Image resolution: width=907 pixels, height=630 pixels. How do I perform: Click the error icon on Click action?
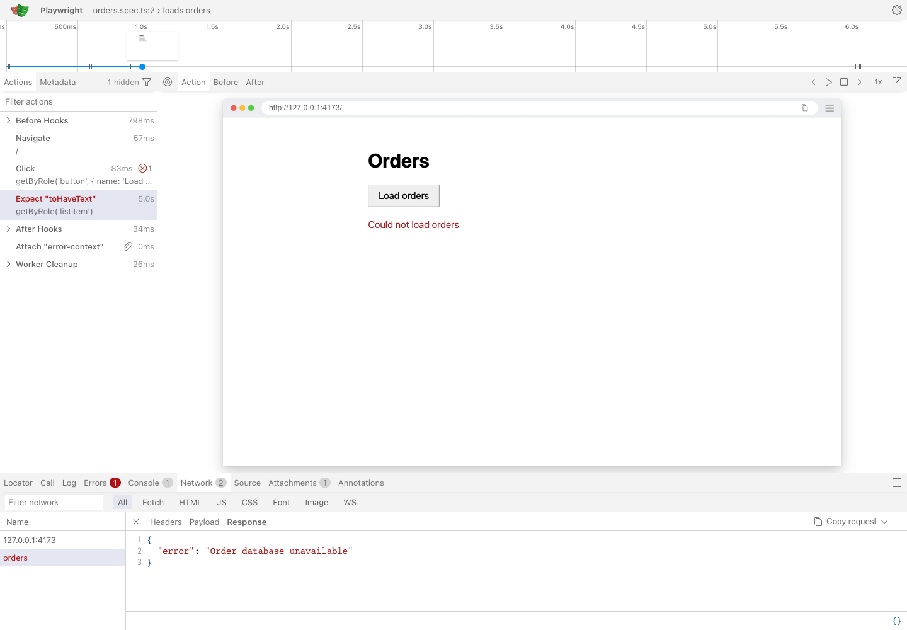click(143, 168)
